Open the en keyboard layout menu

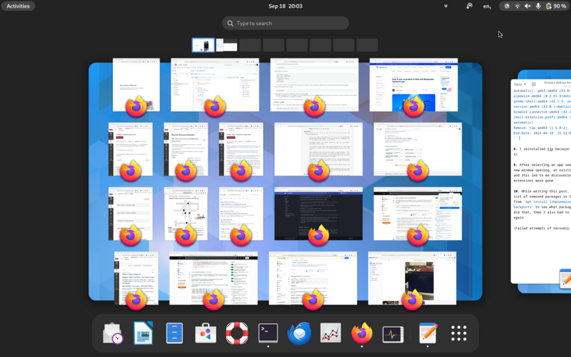tap(487, 6)
